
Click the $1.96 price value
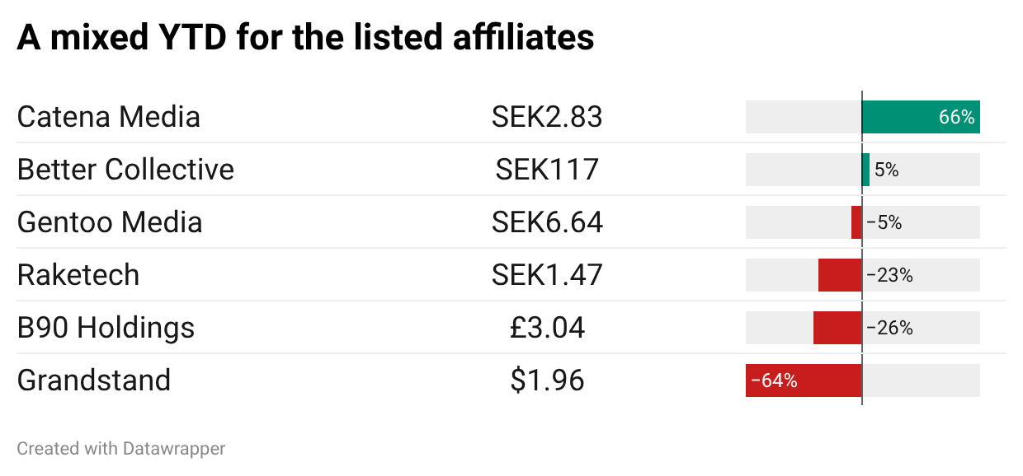(x=547, y=380)
